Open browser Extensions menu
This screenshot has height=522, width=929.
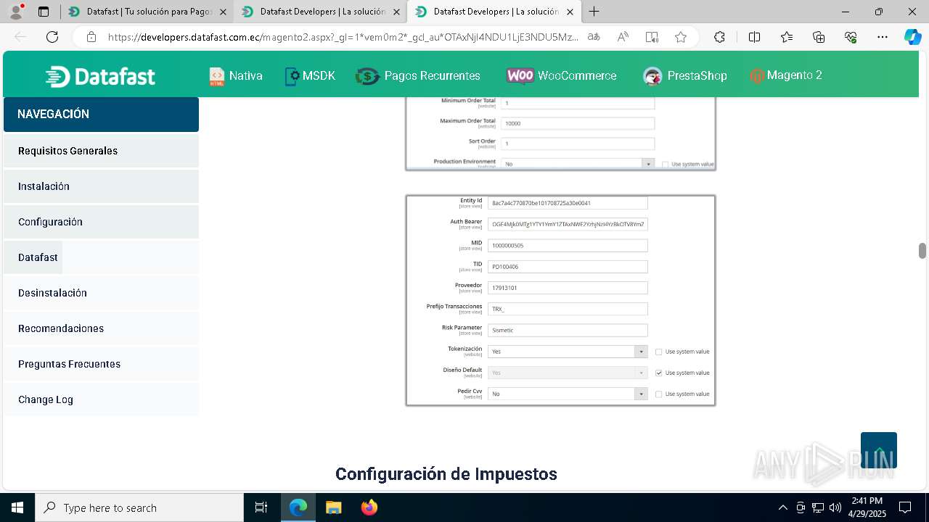pyautogui.click(x=719, y=37)
